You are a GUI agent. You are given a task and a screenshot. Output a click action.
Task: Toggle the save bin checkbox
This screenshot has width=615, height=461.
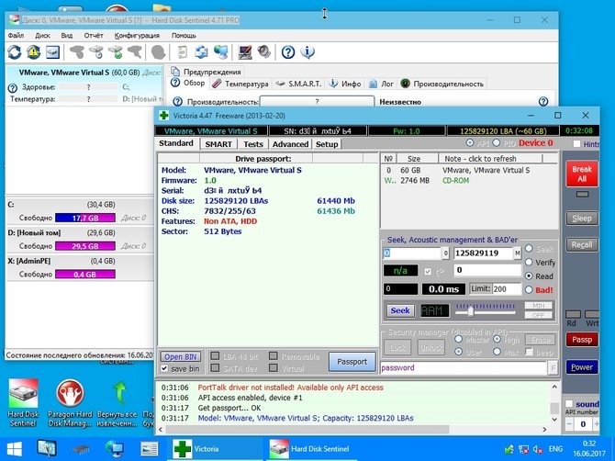(164, 369)
